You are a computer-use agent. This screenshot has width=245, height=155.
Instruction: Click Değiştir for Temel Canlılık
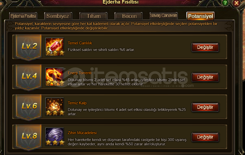(205, 47)
